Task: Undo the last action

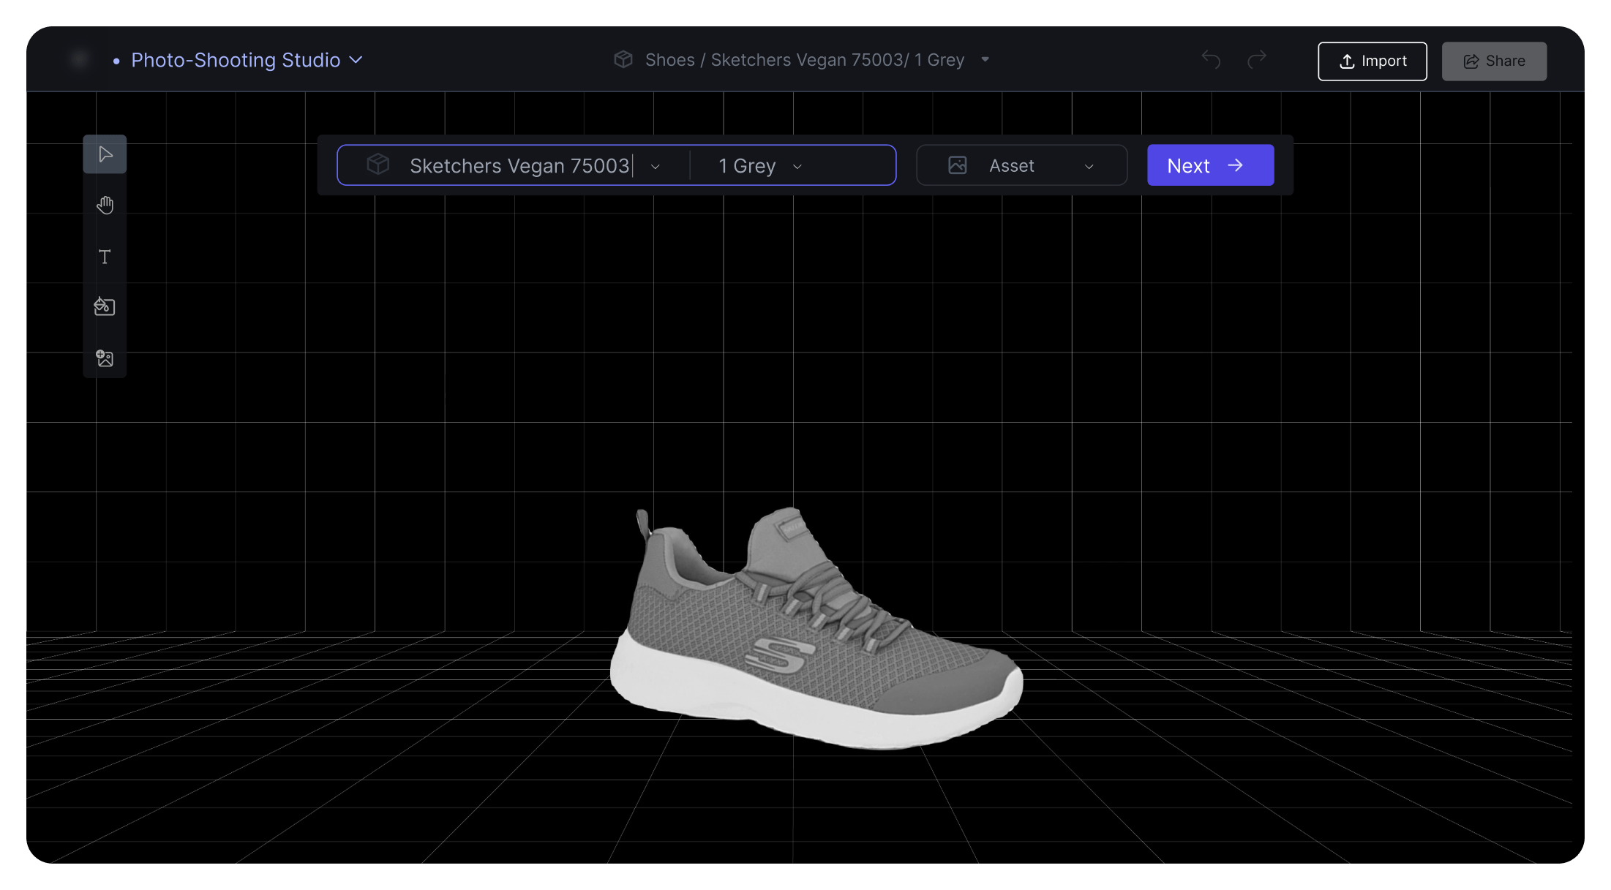Action: tap(1211, 60)
